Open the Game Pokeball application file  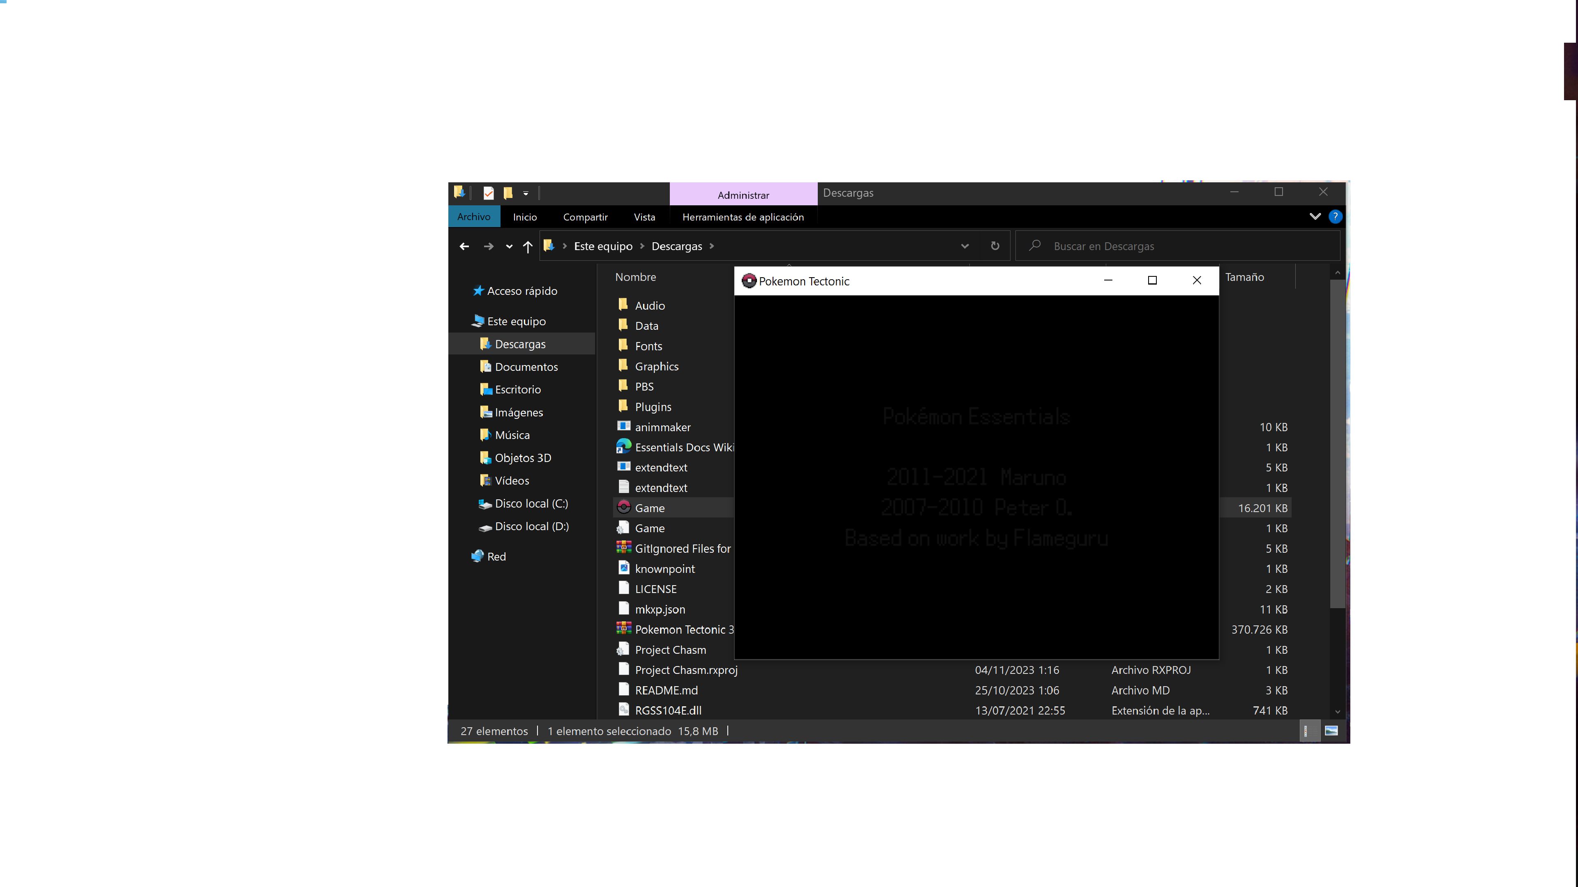click(649, 508)
